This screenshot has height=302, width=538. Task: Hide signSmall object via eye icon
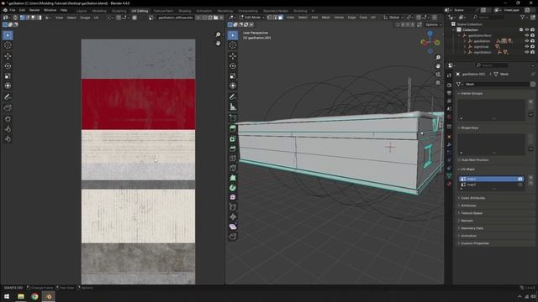(x=527, y=47)
